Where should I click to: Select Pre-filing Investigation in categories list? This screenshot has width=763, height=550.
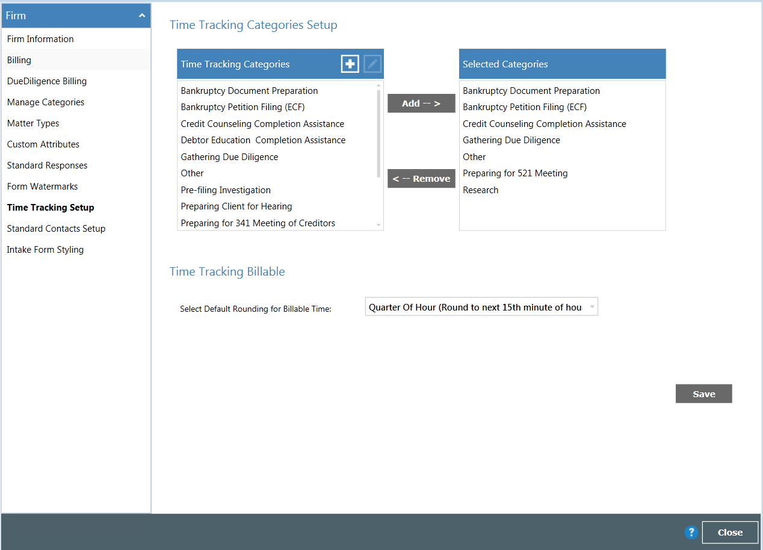pyautogui.click(x=226, y=190)
